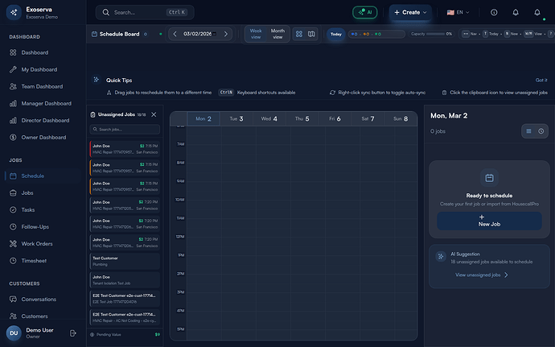Toggle to Month view

(277, 34)
